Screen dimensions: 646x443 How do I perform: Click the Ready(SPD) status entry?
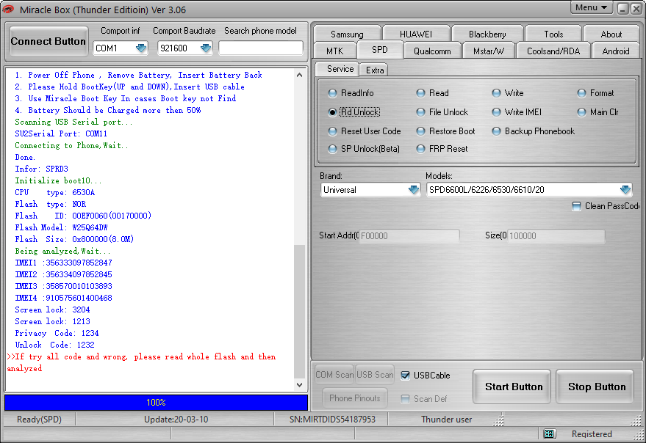(39, 419)
